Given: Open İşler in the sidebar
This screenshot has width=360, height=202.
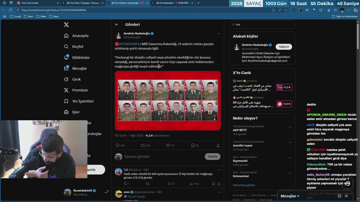Looking at the screenshot, I should click(72, 112).
